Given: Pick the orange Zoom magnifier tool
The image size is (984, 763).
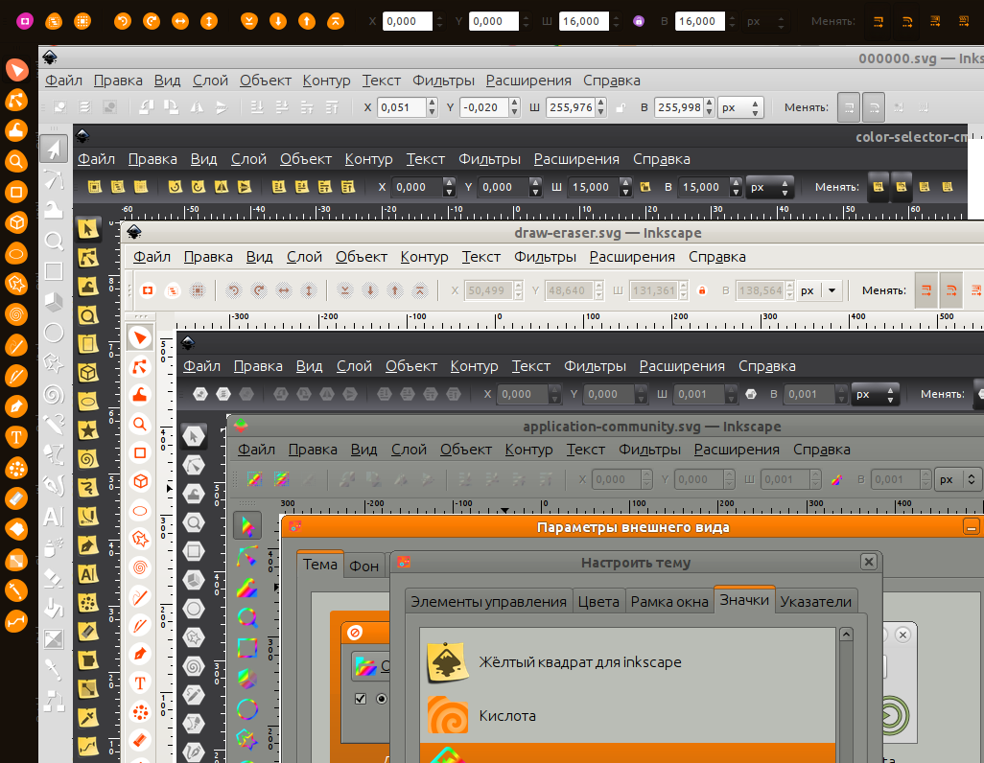Looking at the screenshot, I should tap(16, 161).
